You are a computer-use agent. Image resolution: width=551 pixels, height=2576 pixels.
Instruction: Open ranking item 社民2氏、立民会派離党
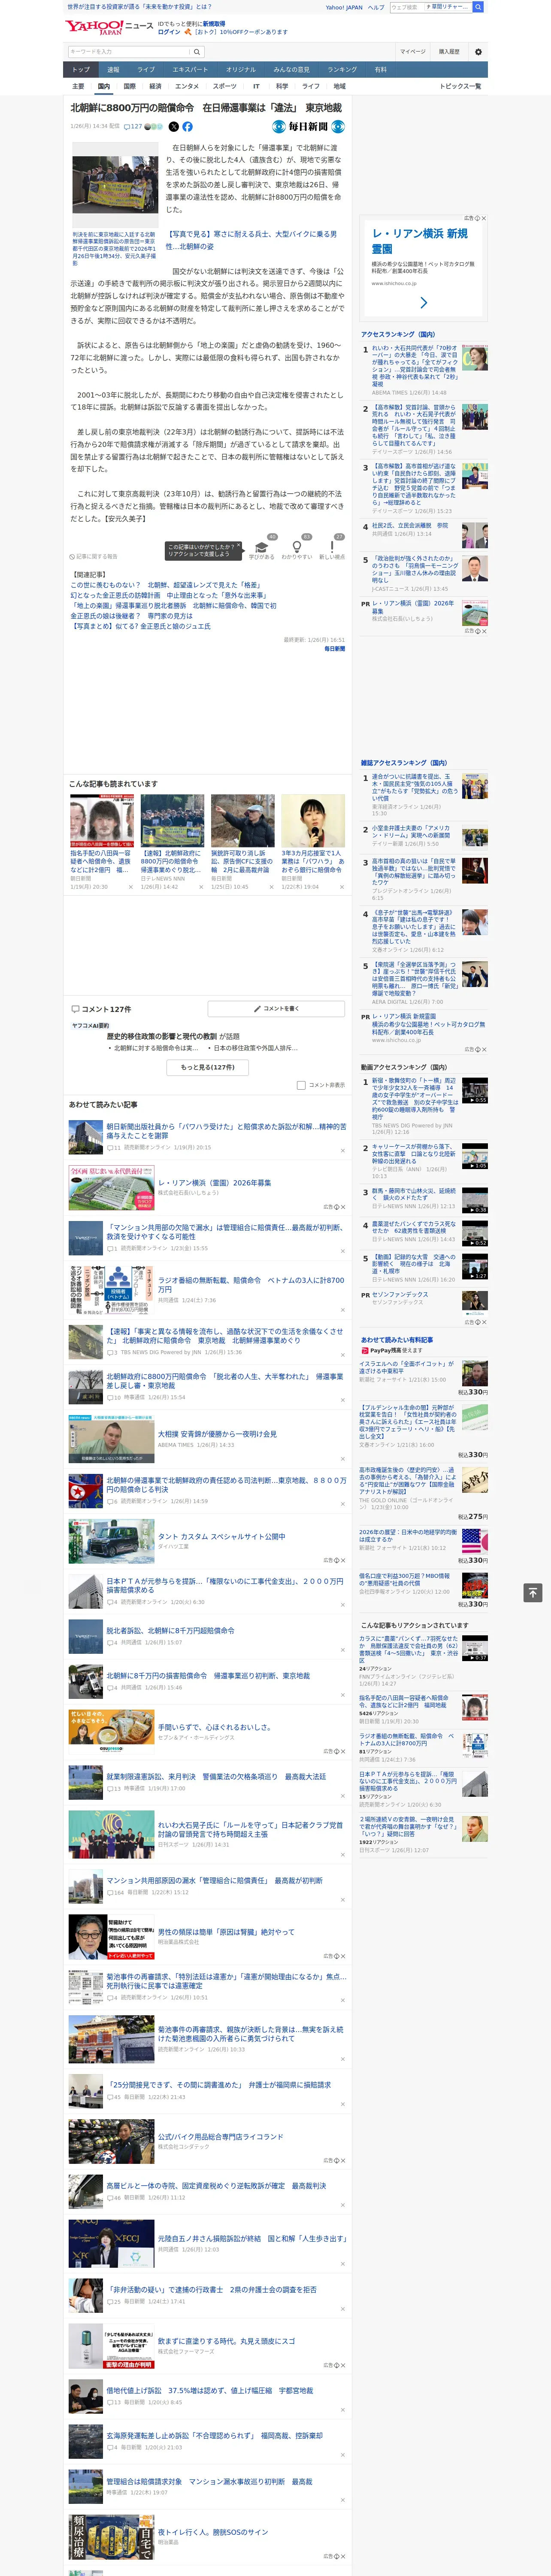[410, 525]
